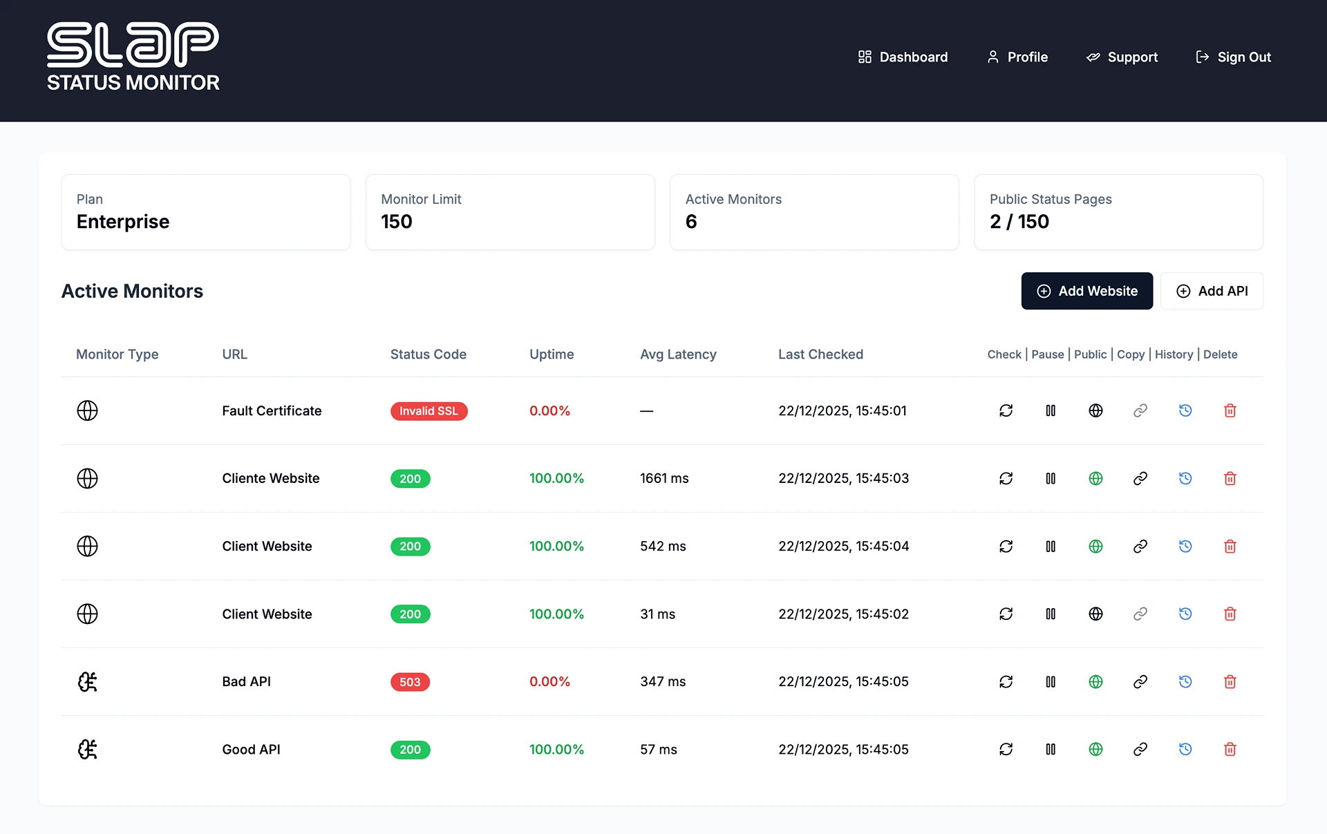Open the Dashboard menu item
This screenshot has width=1327, height=834.
tap(902, 57)
